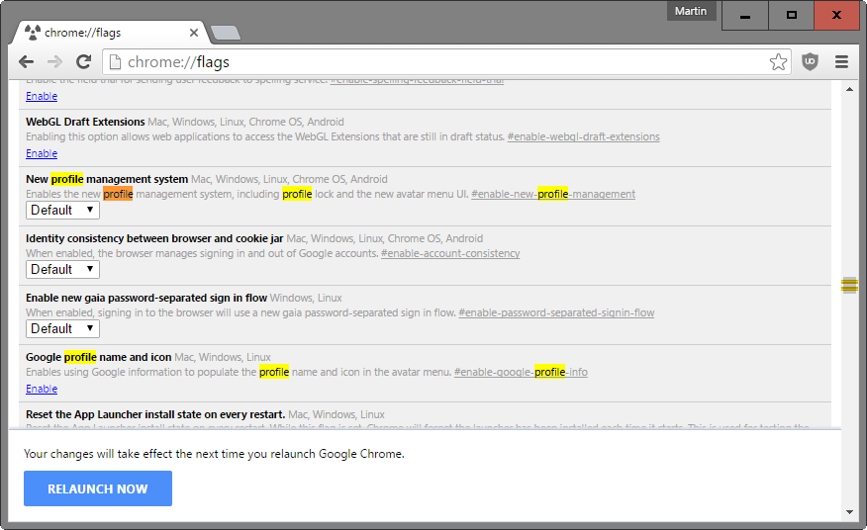The height and width of the screenshot is (530, 867).
Task: Close the chrome://flags tab
Action: pos(194,33)
